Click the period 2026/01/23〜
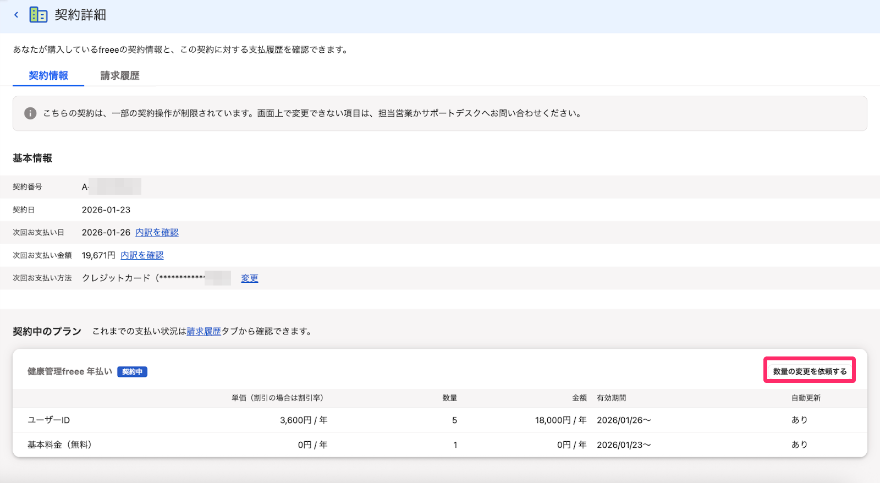Screen dimensions: 880x483 624,444
